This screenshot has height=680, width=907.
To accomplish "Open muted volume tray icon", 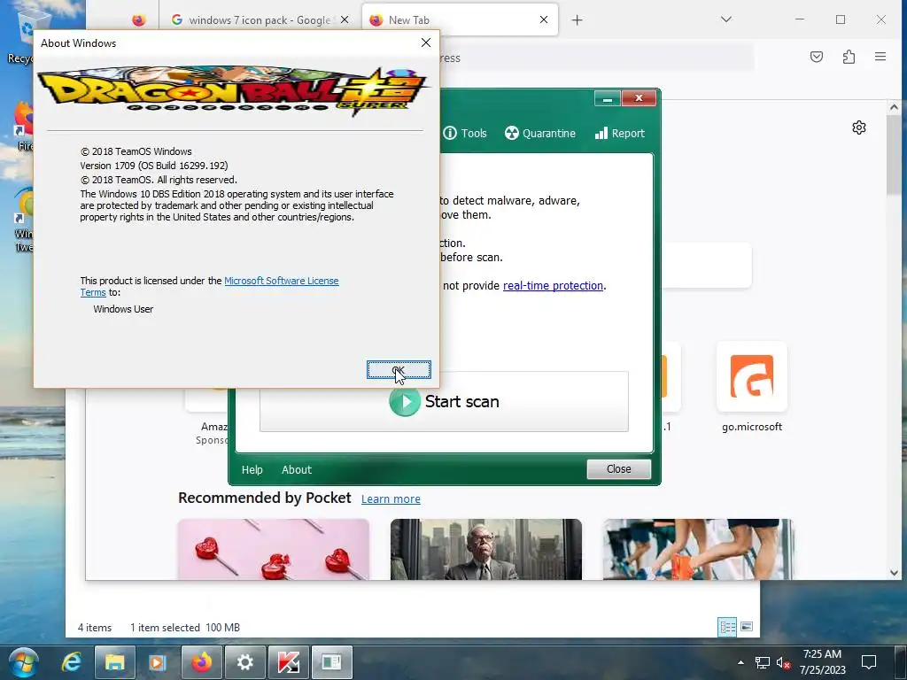I will (783, 662).
